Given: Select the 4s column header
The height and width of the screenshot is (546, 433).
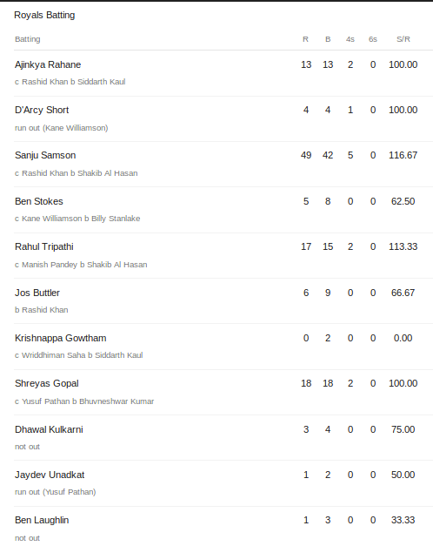Looking at the screenshot, I should (x=350, y=39).
